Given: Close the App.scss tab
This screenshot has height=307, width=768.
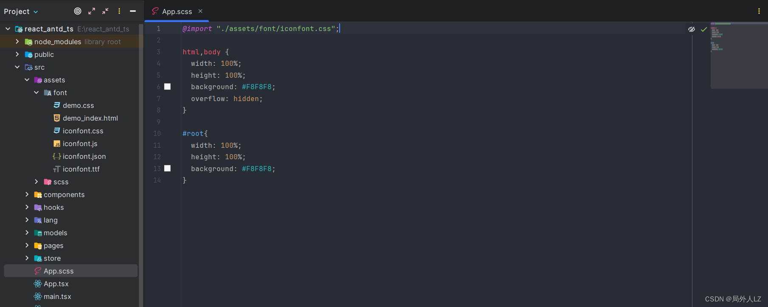Looking at the screenshot, I should click(200, 11).
